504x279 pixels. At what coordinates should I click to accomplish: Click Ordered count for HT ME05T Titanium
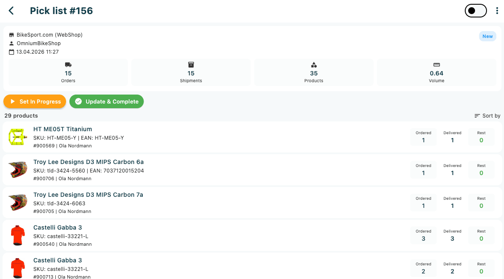[423, 137]
